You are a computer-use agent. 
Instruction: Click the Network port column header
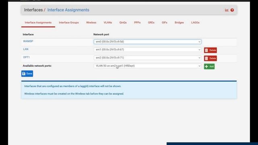pos(101,34)
